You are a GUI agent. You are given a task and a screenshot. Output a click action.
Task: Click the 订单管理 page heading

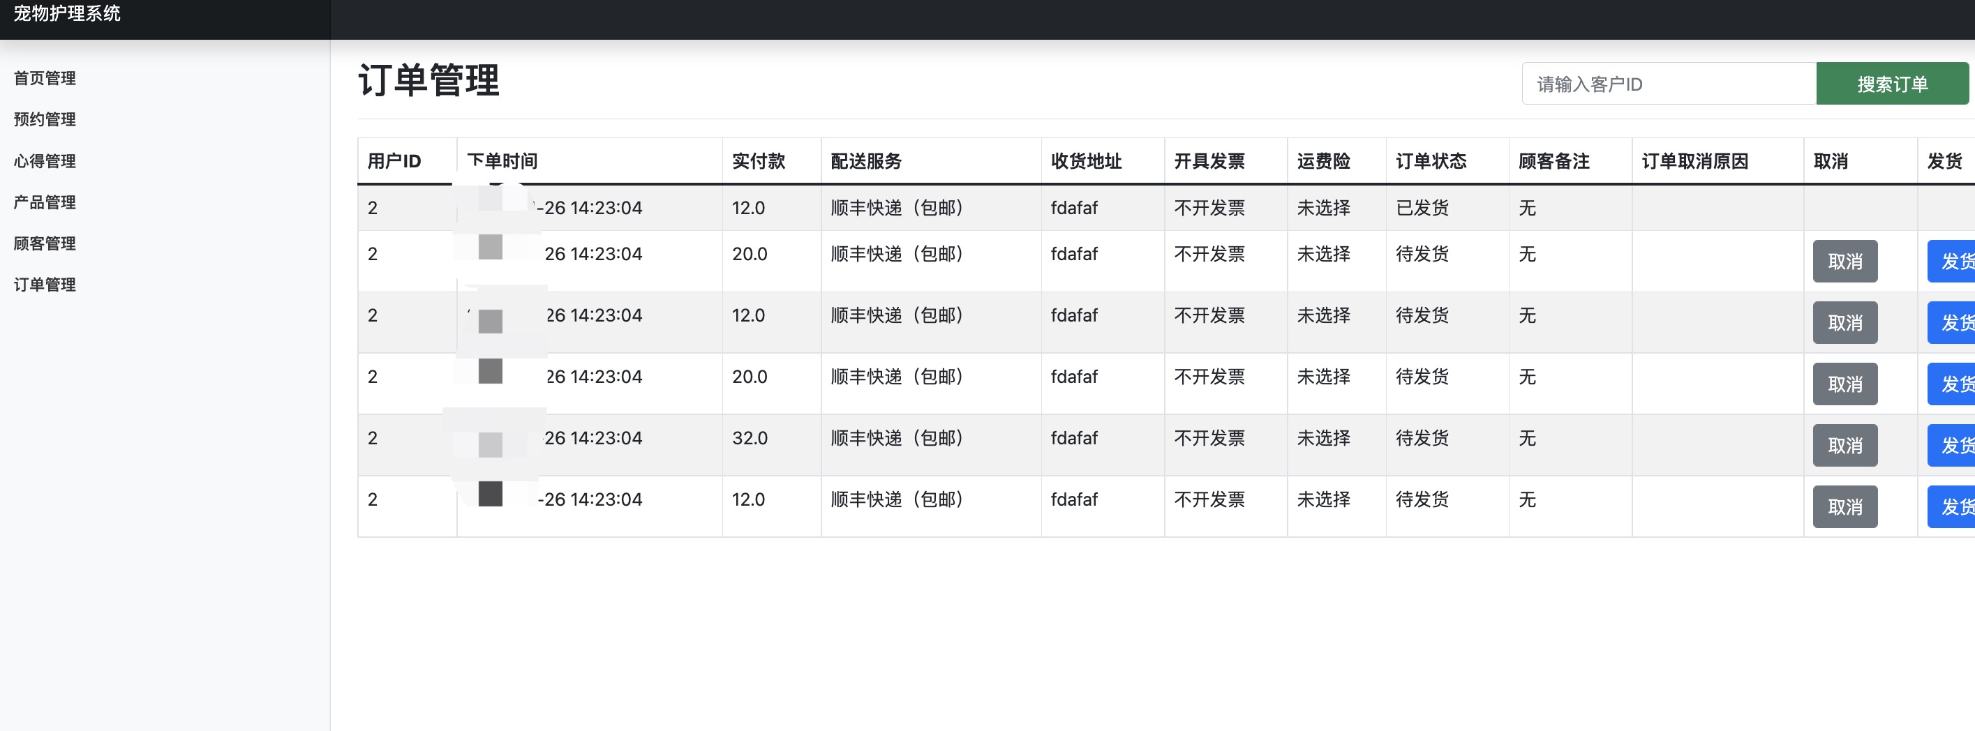(x=428, y=80)
